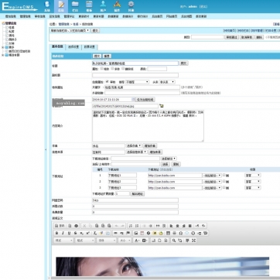280x280 pixels.
Task: Open the Columns folder icon in header
Action: click(x=75, y=6)
